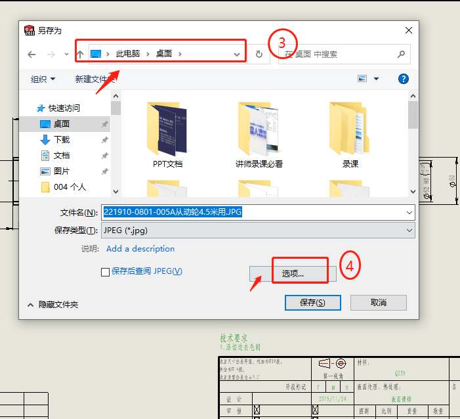460x419 pixels.
Task: Click the first-angle projection symbol in title block
Action: point(333,363)
